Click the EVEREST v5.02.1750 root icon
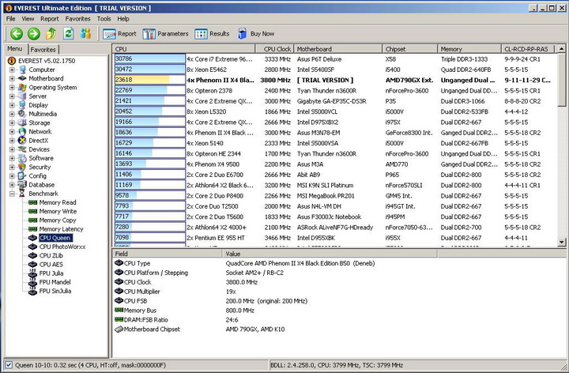Screen dimensions: 569x373 coord(12,61)
